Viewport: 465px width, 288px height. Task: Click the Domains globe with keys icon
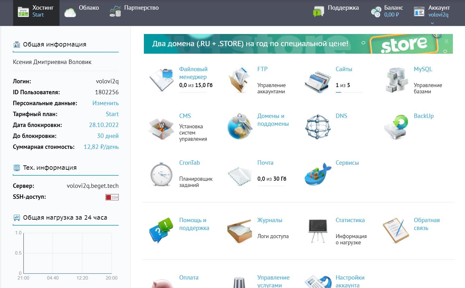[240, 126]
